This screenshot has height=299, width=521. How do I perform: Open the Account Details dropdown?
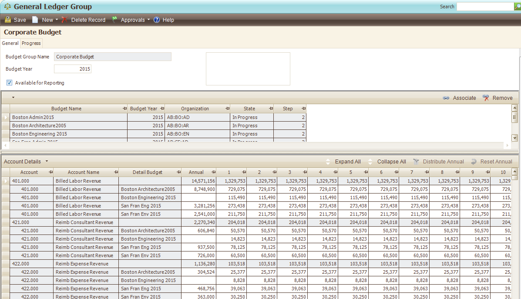pyautogui.click(x=47, y=162)
